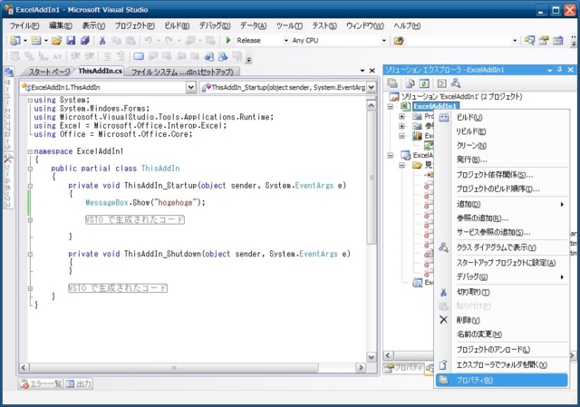Choose エクスプローラでフォルダを開く
The image size is (580, 407).
(x=501, y=364)
